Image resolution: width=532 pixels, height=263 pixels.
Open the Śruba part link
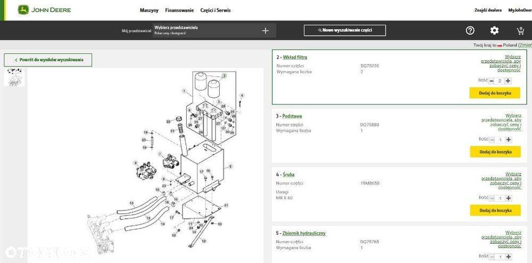click(x=288, y=175)
